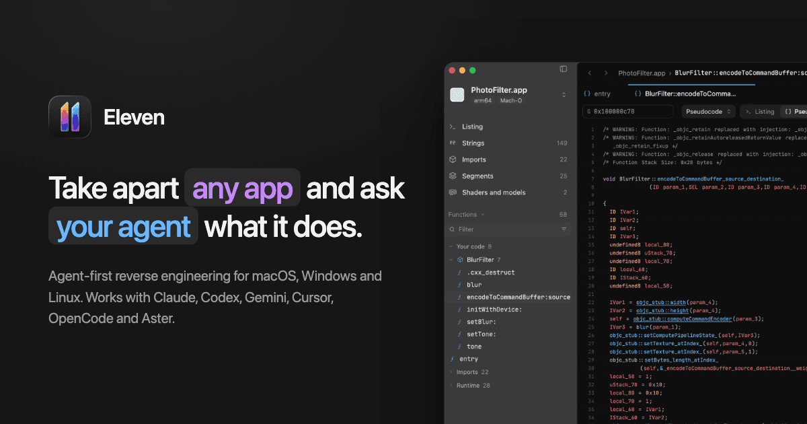The width and height of the screenshot is (807, 424).
Task: Toggle the sidebar panel icon
Action: coord(564,69)
